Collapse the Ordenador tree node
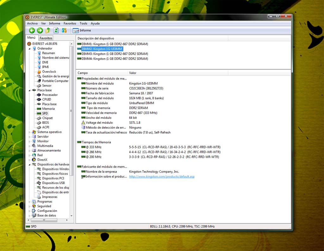Screen dimensions: 324x251 29,49
